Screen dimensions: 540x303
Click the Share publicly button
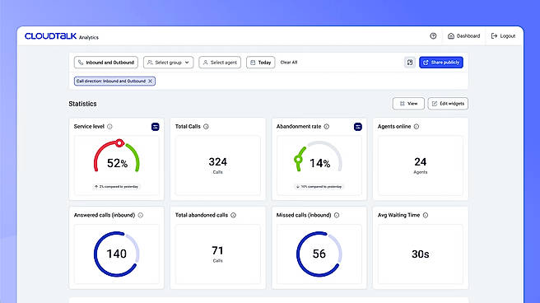[441, 63]
